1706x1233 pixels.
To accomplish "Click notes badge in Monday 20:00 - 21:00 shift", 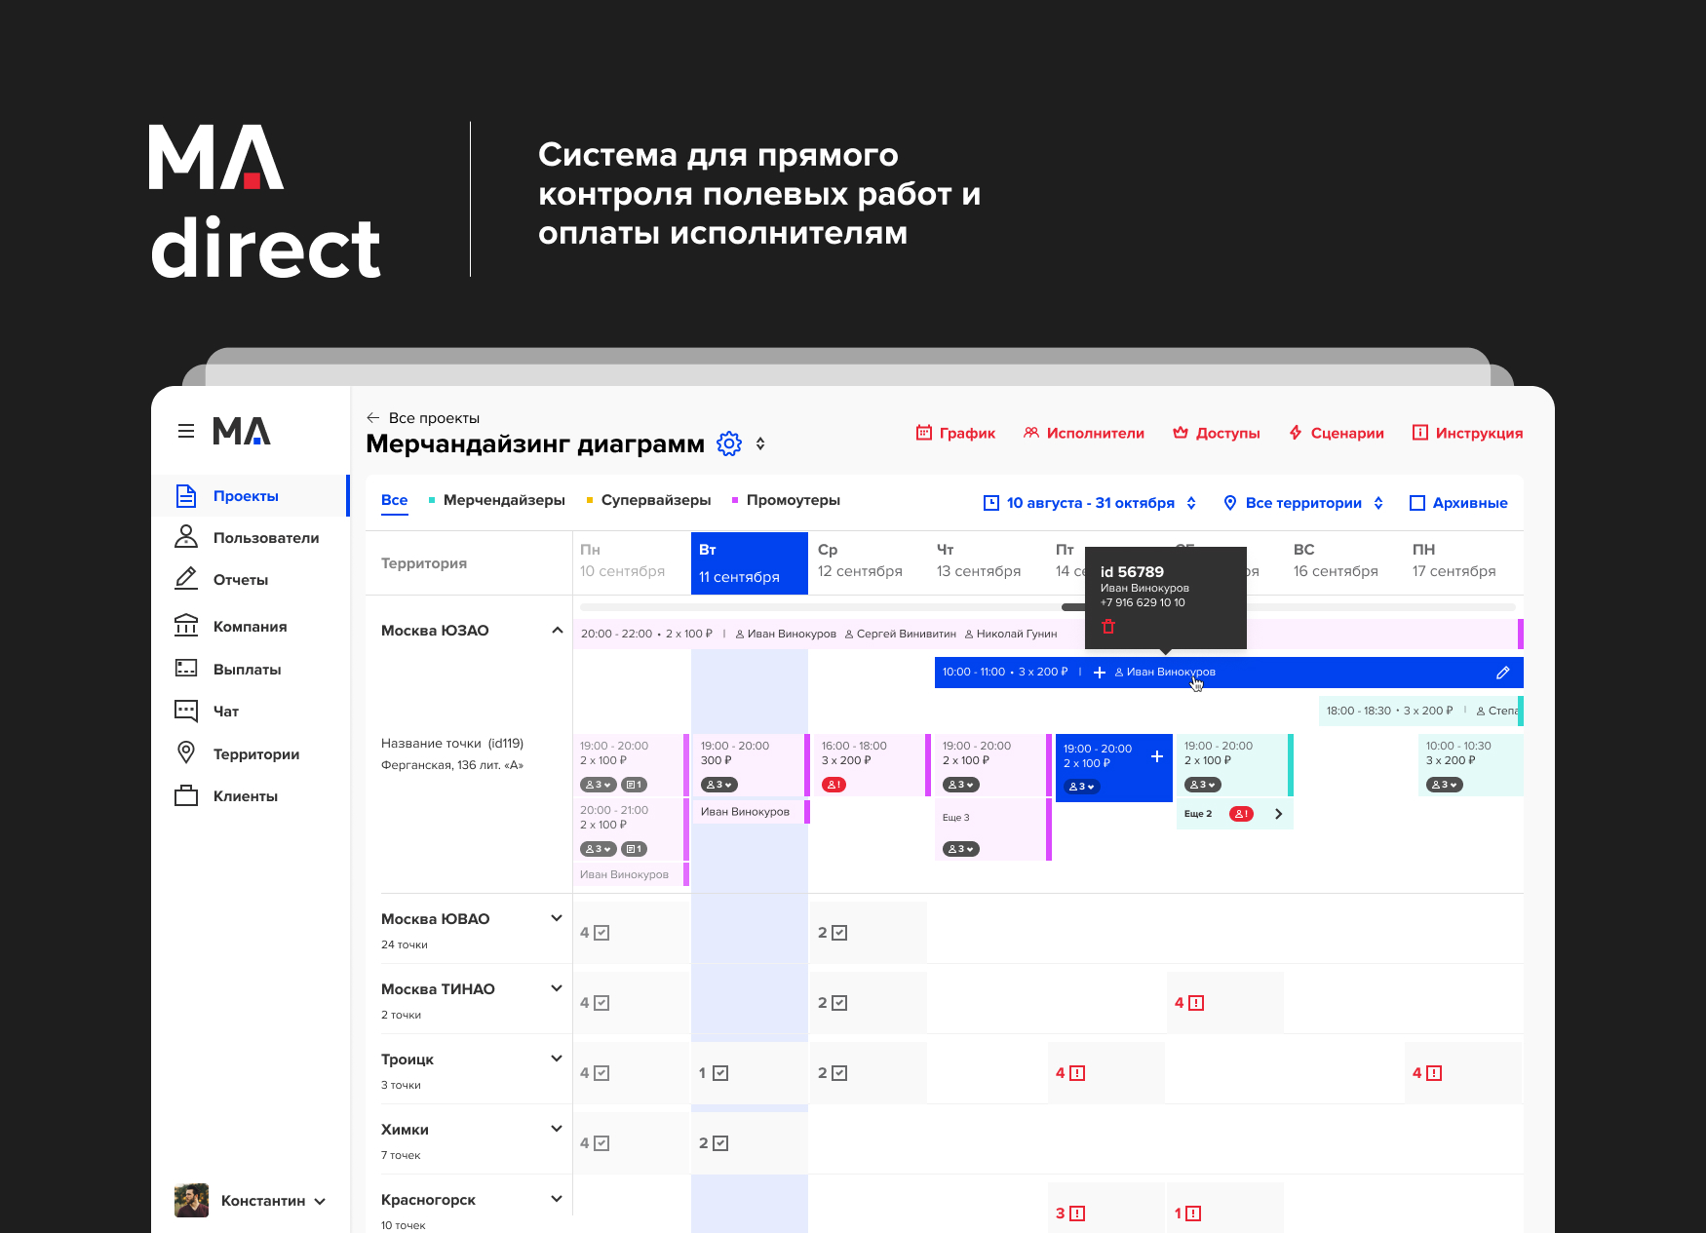I will (635, 849).
